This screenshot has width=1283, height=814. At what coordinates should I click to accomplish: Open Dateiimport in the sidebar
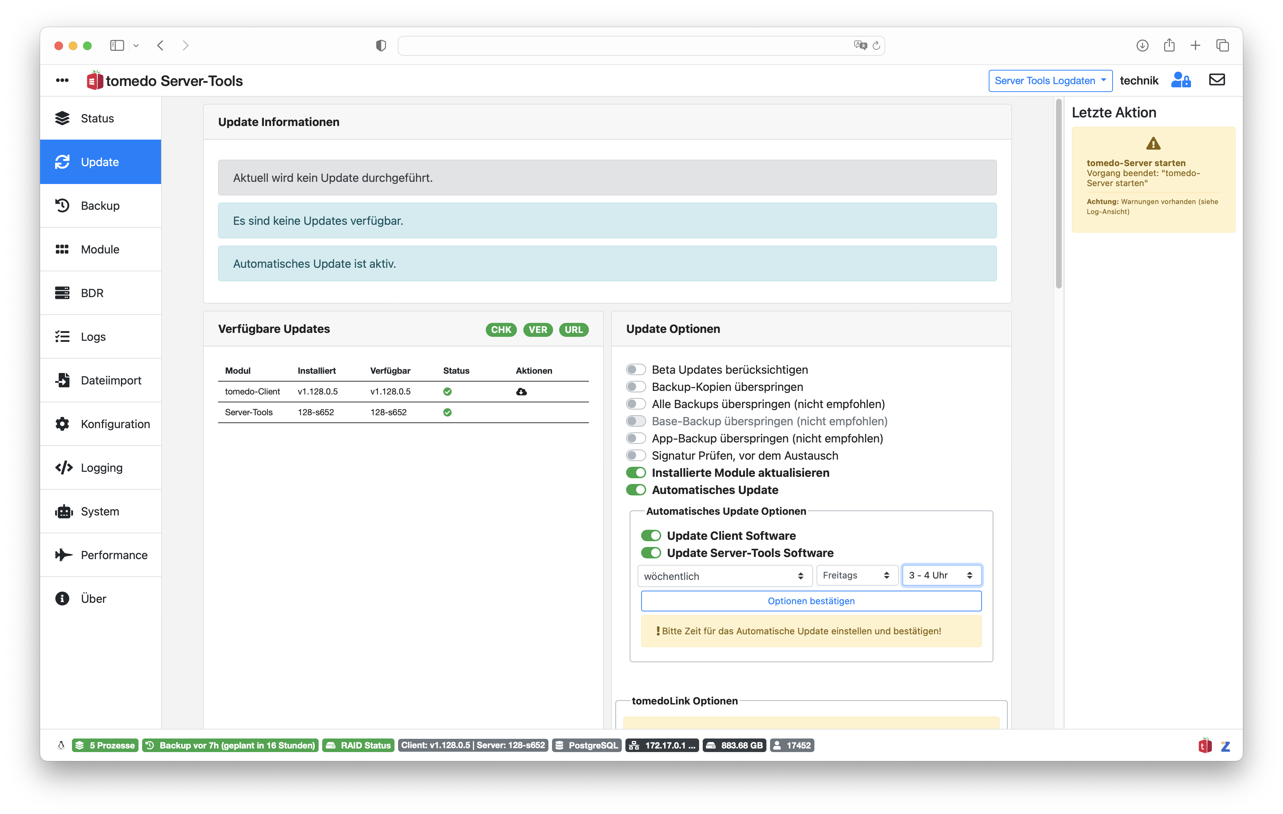pyautogui.click(x=101, y=381)
